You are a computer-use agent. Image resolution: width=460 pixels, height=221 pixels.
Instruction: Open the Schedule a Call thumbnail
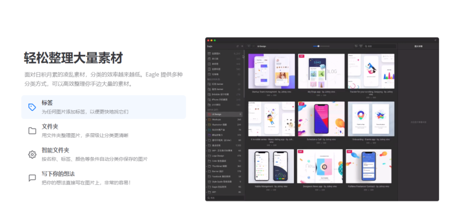pos(321,119)
